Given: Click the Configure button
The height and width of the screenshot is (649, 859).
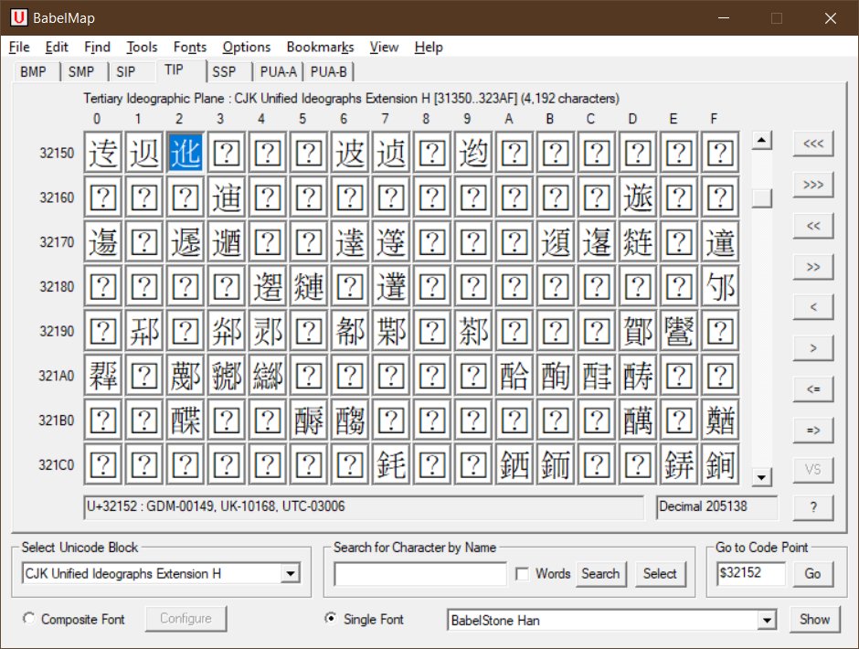Looking at the screenshot, I should (x=186, y=619).
